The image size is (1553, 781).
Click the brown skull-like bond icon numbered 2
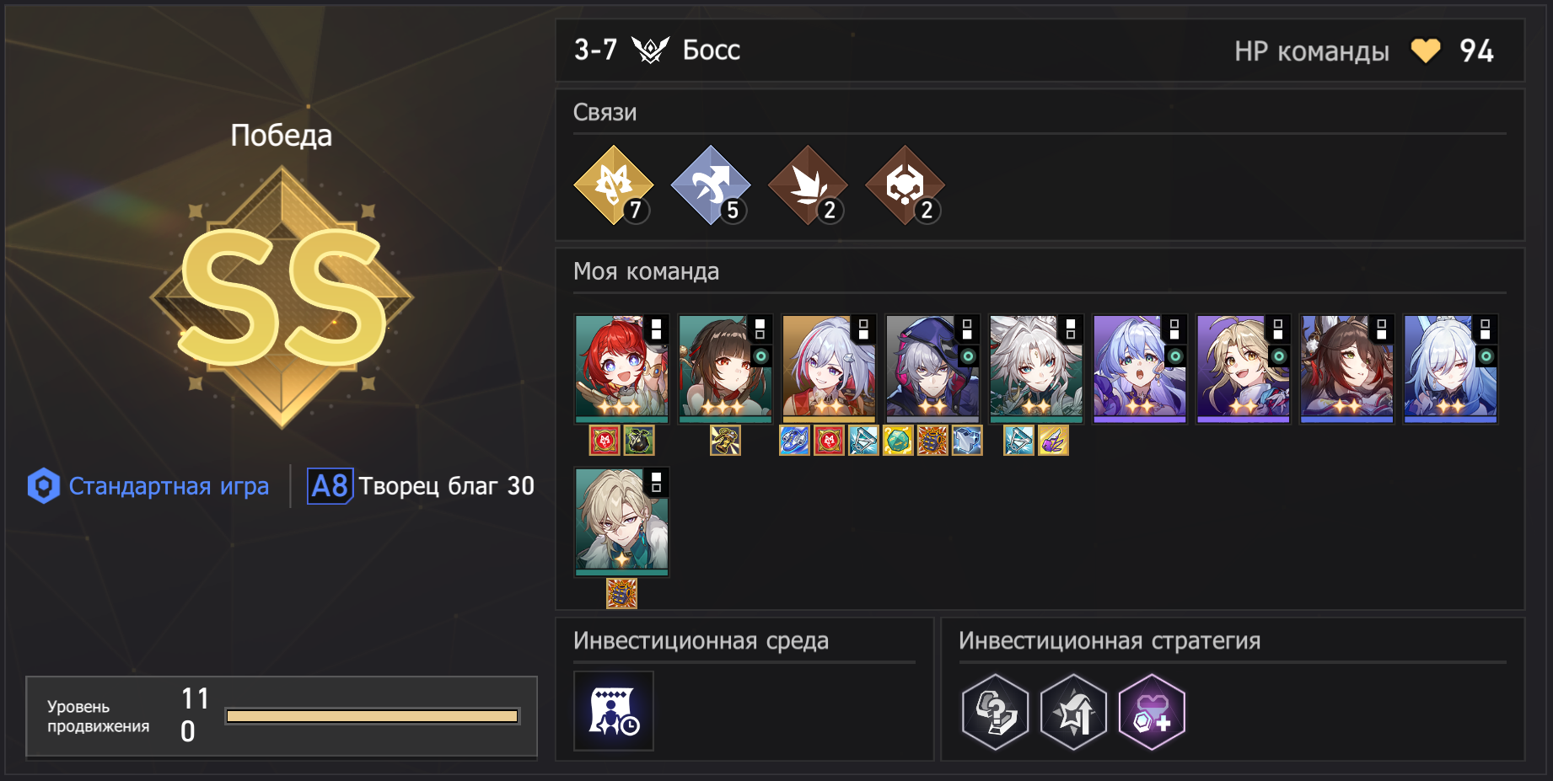905,185
